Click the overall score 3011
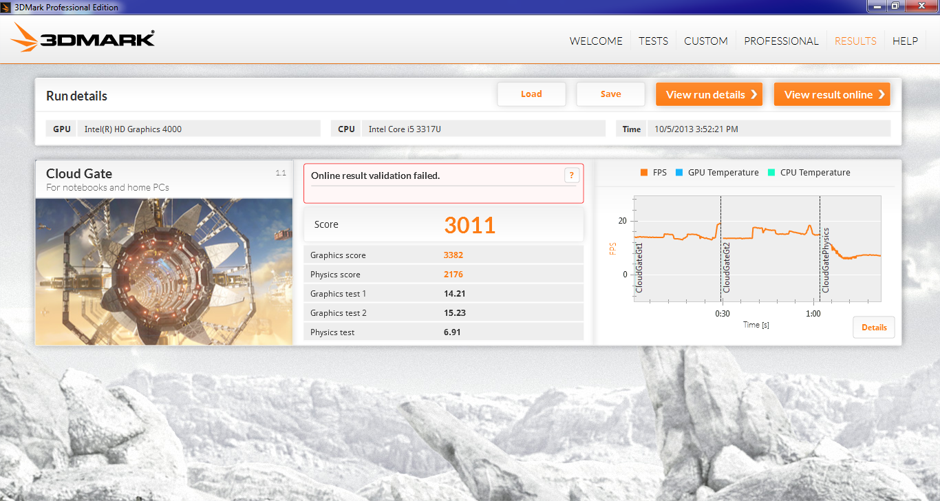This screenshot has width=940, height=501. tap(470, 225)
